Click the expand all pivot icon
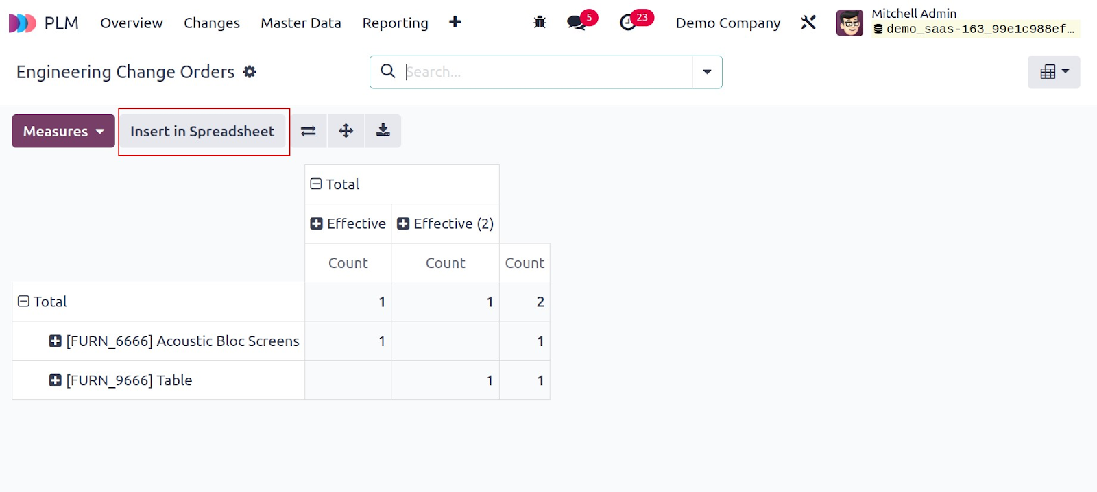This screenshot has width=1097, height=492. click(x=346, y=131)
